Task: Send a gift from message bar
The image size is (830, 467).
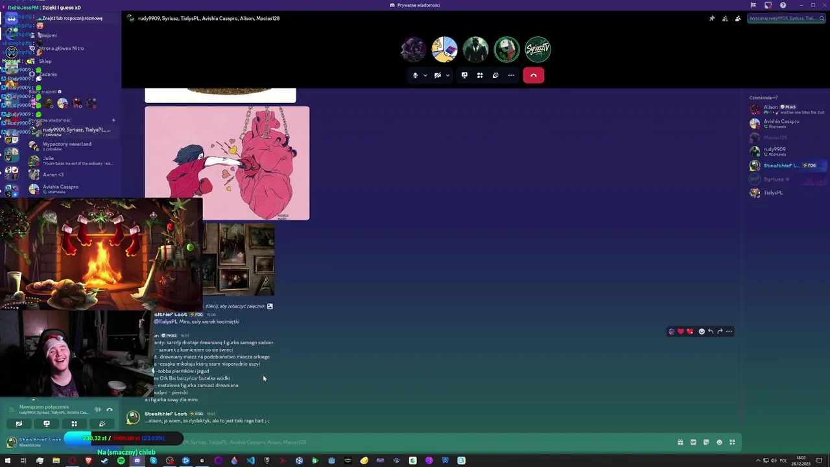Action: (x=680, y=442)
